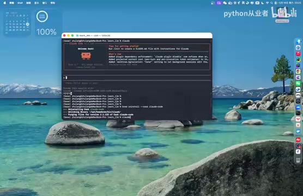Screen dimensions: 303x196
Task: Open WeChat from the dock
Action: [298, 83]
